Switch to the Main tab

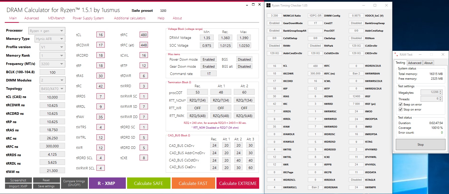point(13,18)
